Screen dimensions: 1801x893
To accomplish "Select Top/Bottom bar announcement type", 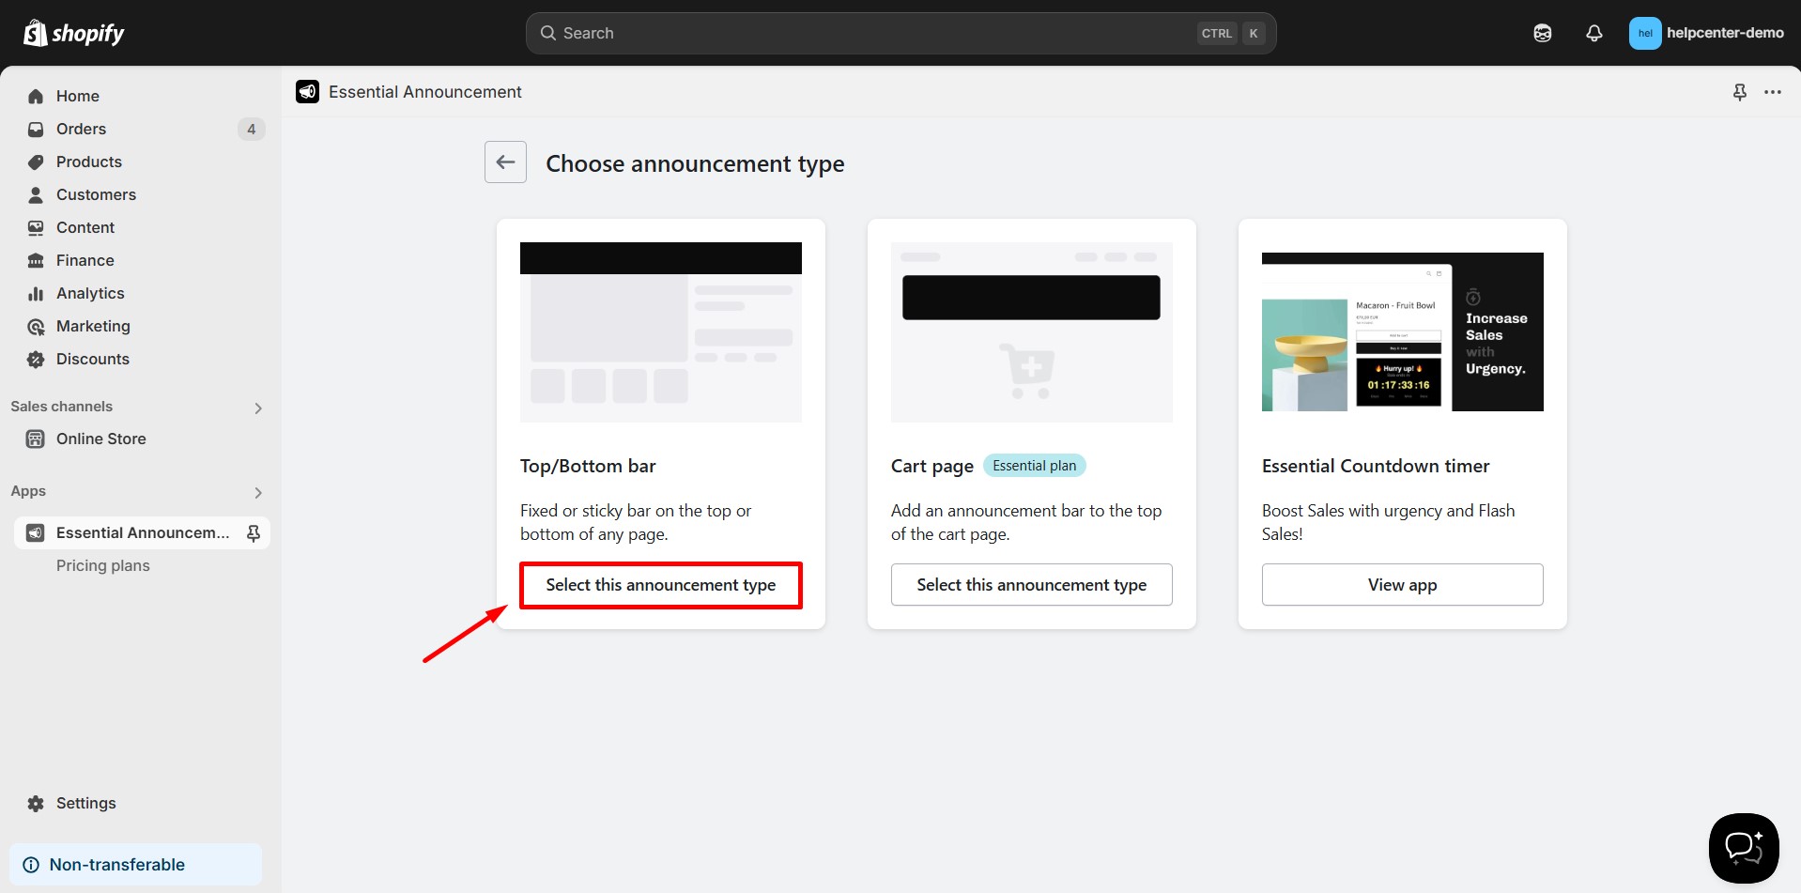I will [x=660, y=585].
